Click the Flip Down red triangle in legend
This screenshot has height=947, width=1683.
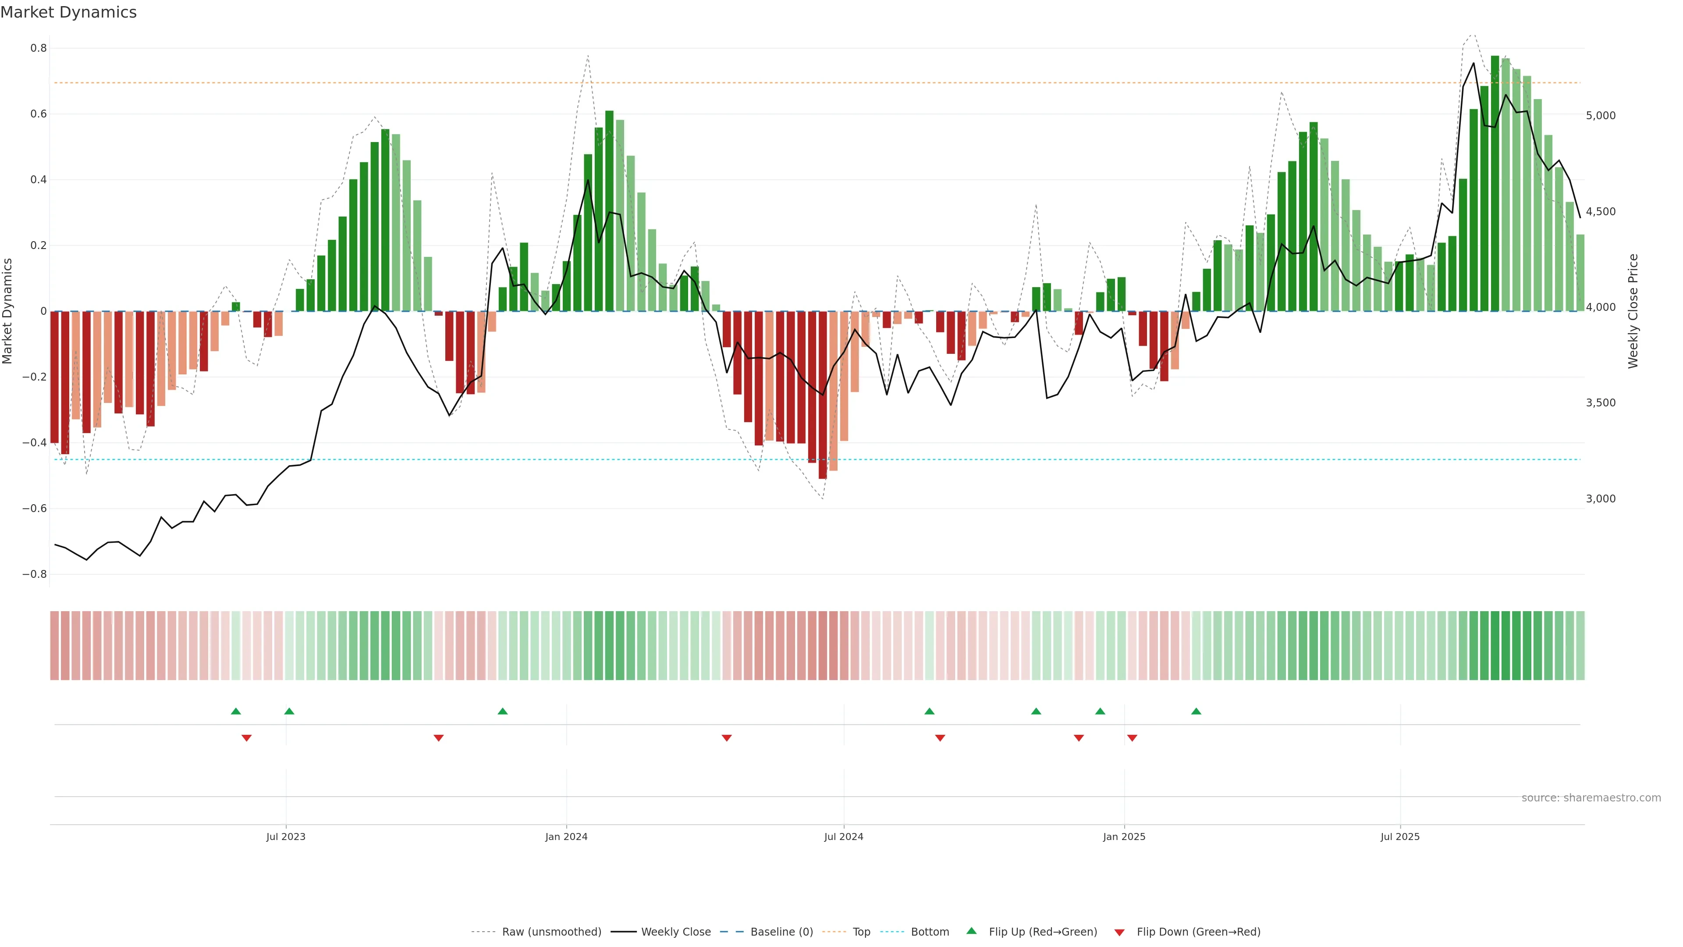tap(1119, 932)
